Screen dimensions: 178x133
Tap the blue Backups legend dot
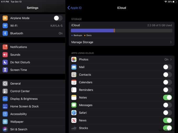click(x=72, y=35)
